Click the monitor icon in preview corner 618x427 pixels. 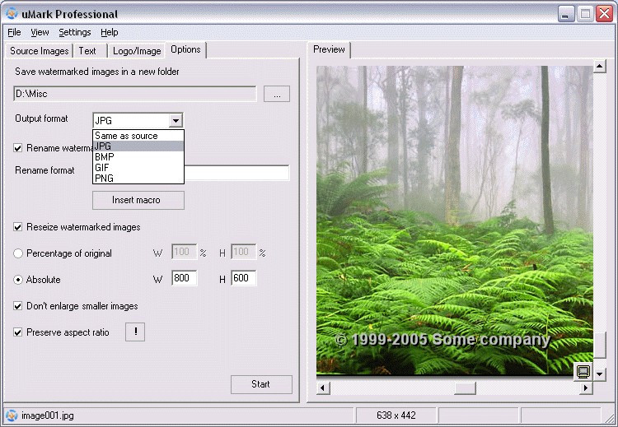coord(583,372)
